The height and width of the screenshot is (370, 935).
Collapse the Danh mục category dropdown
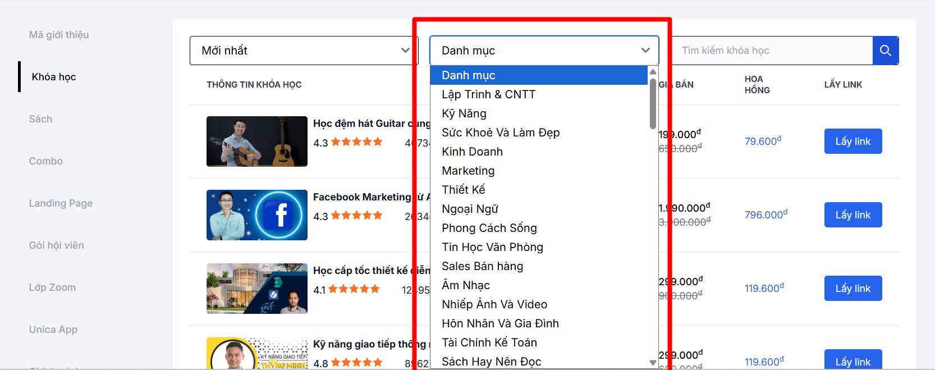coord(543,51)
